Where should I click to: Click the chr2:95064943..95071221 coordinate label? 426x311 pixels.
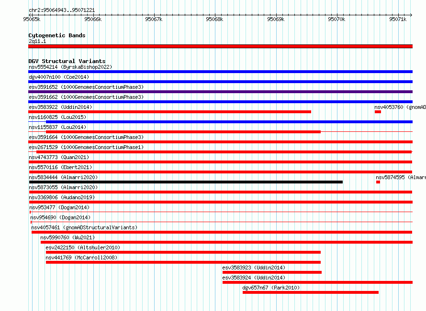tap(62, 10)
